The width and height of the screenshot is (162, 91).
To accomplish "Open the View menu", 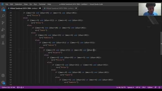I will 26,4.
